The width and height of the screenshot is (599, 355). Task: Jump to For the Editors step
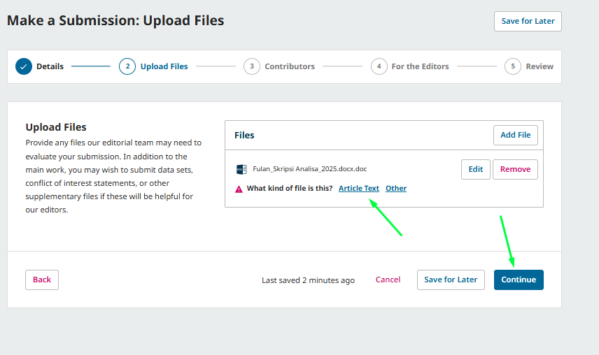pyautogui.click(x=420, y=66)
